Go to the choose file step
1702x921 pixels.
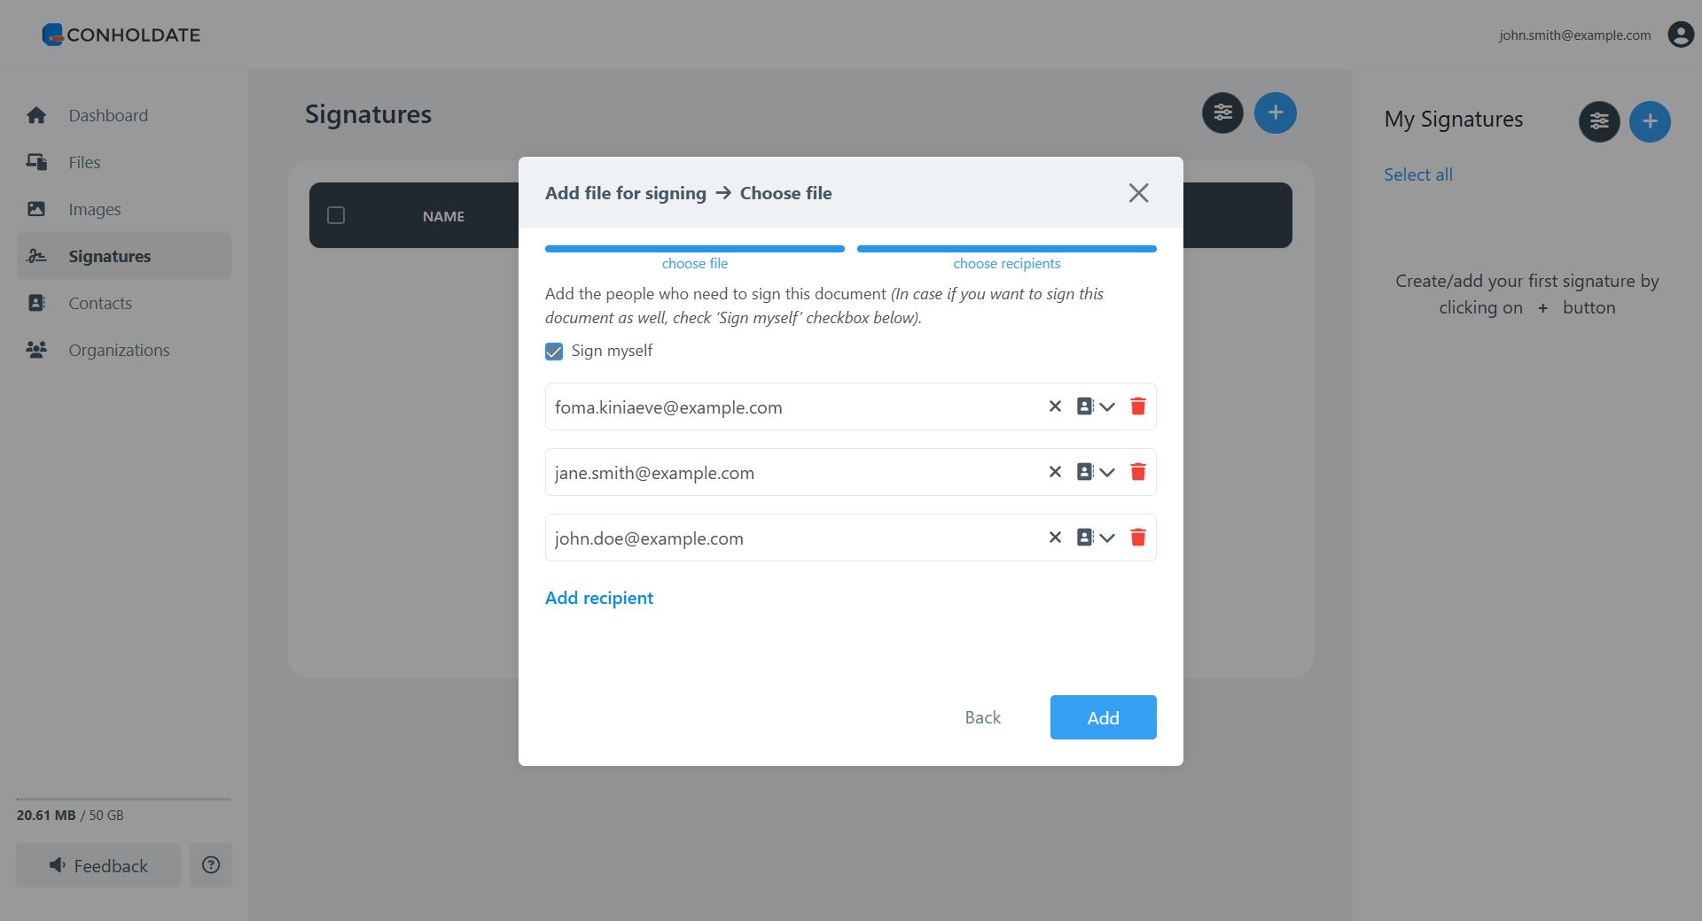(694, 263)
